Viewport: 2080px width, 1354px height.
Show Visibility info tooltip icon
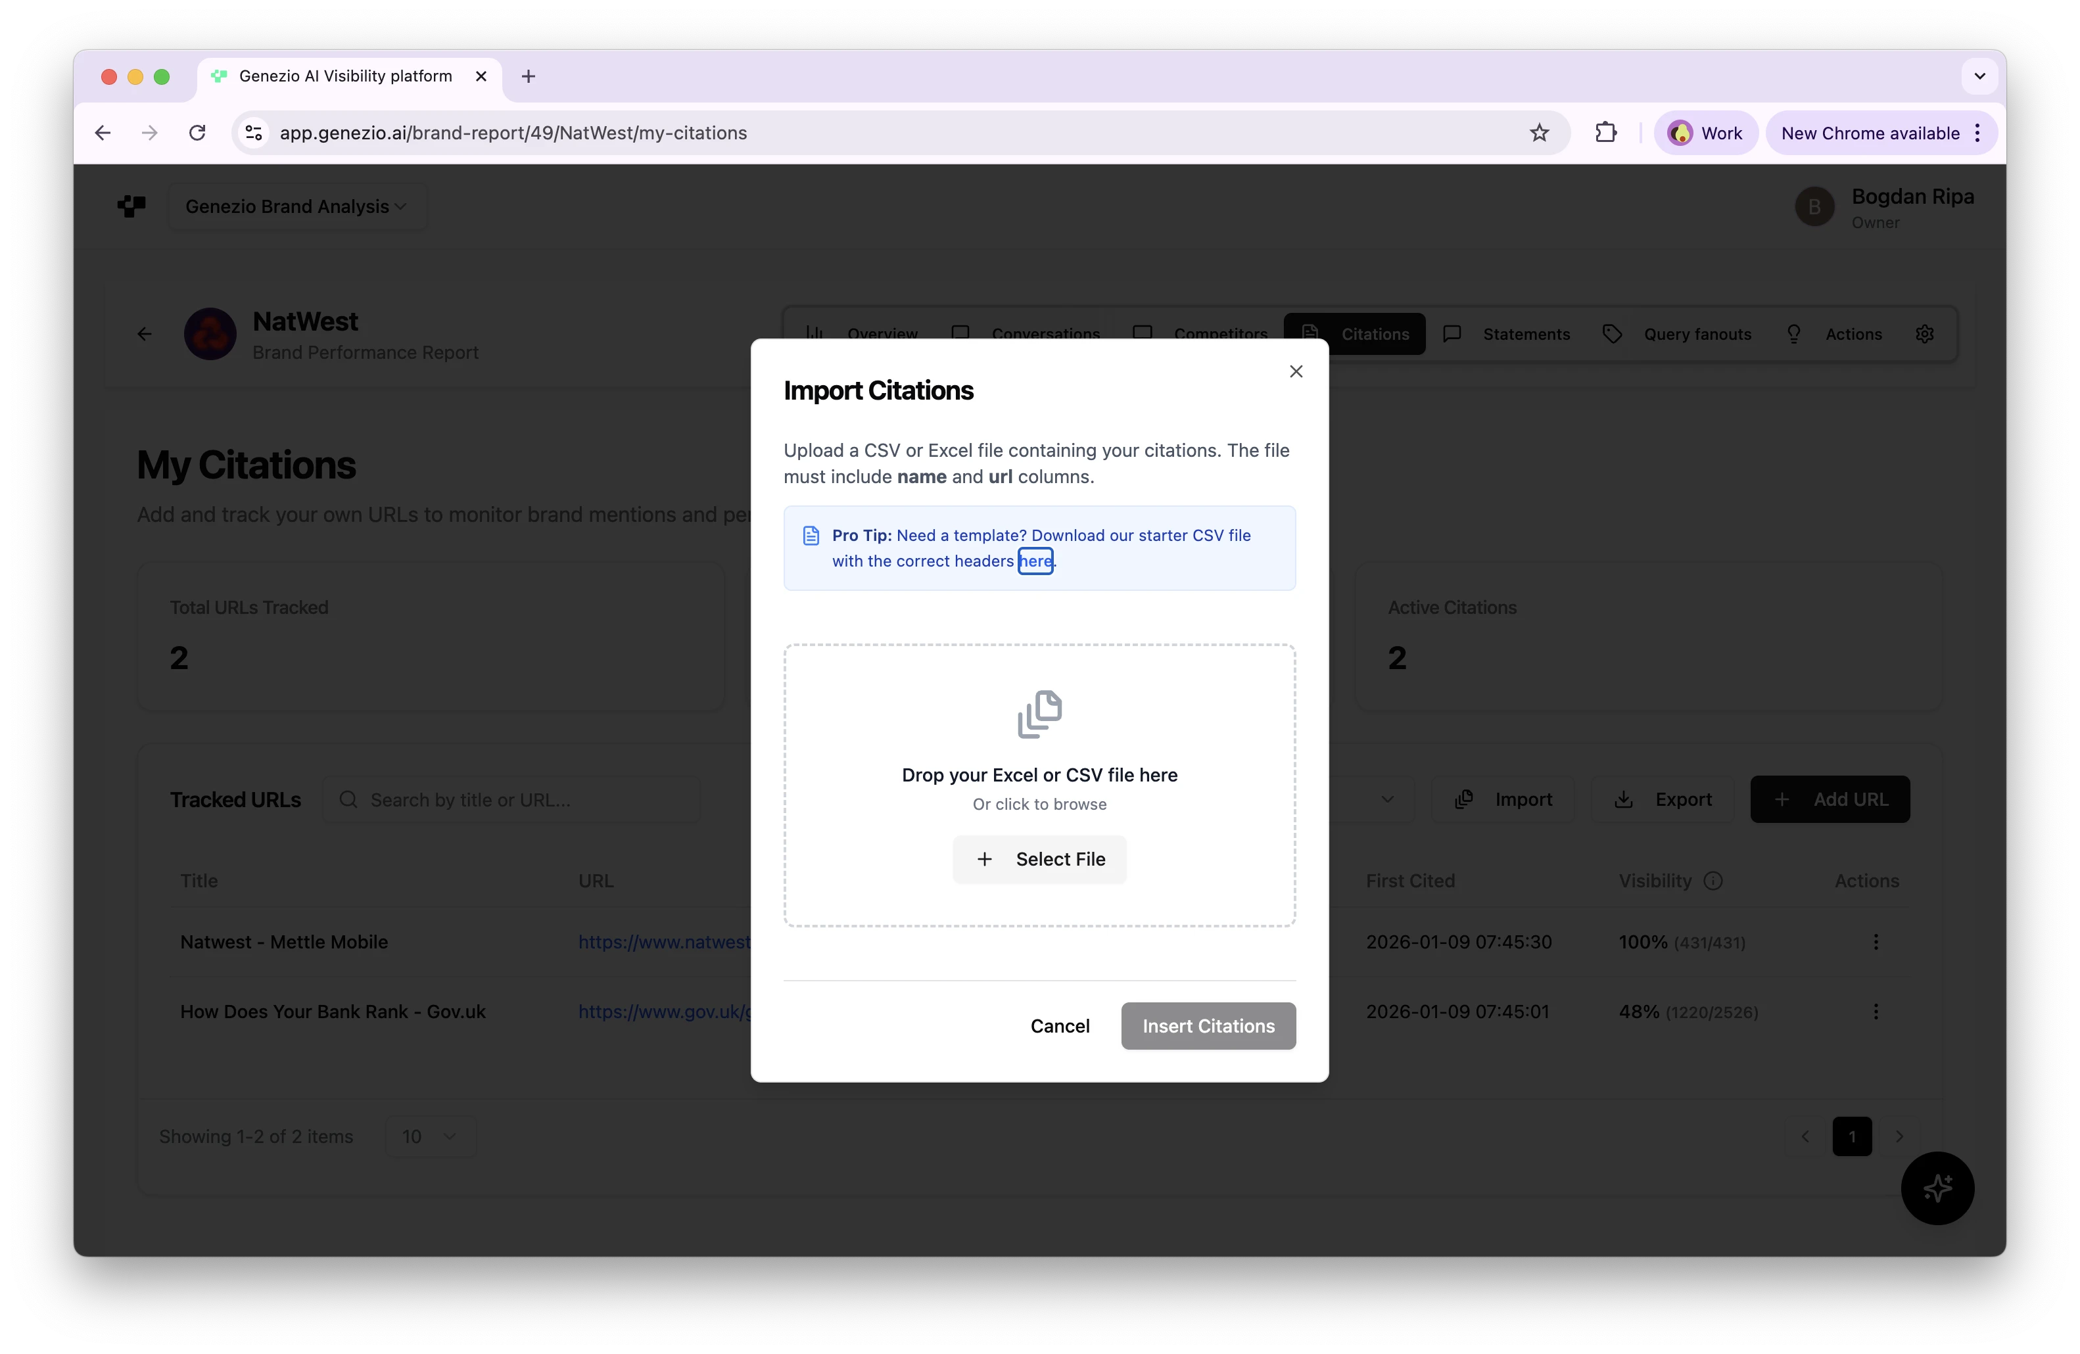tap(1713, 881)
